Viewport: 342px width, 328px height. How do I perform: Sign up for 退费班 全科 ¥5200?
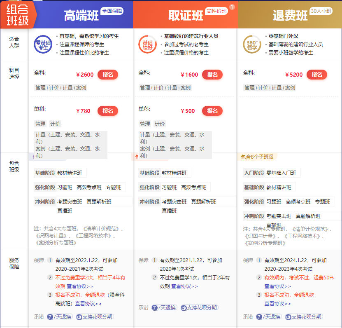(x=317, y=75)
